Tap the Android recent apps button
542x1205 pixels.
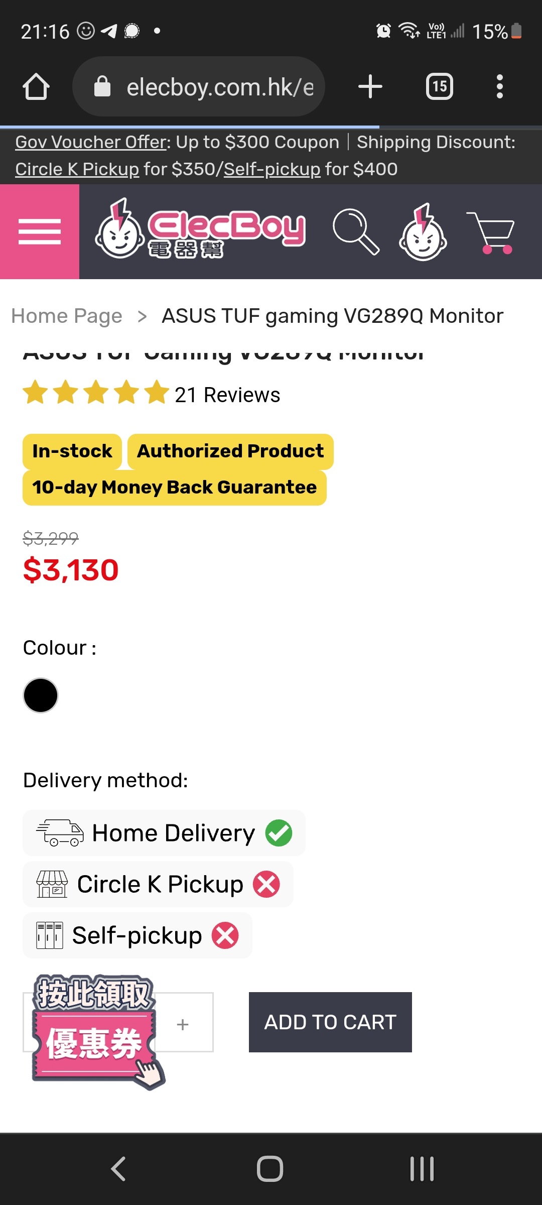[422, 1169]
